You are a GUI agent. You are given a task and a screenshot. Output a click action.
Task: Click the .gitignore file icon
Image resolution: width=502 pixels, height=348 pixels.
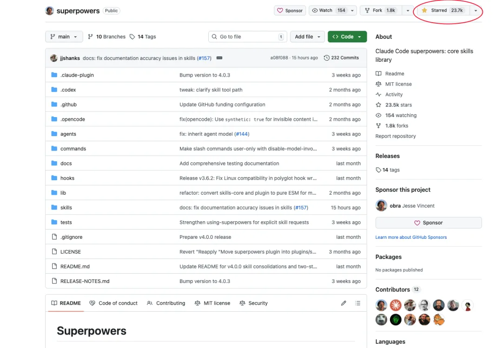pyautogui.click(x=54, y=237)
